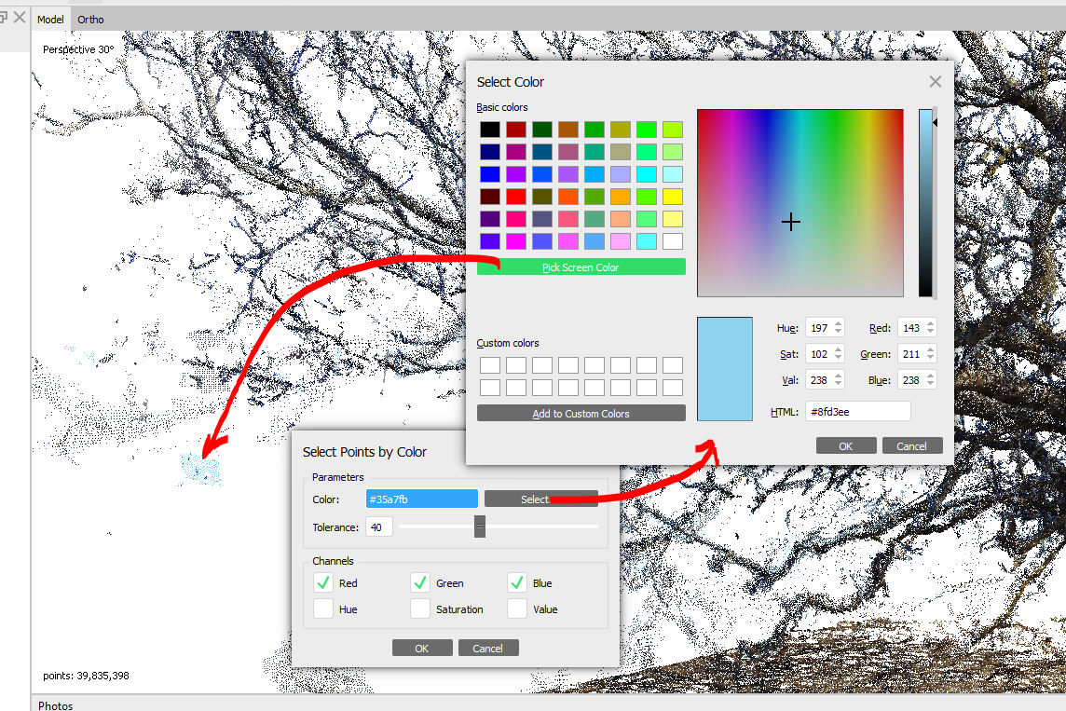The width and height of the screenshot is (1066, 711).
Task: Decrease the Green value with down arrow
Action: pyautogui.click(x=931, y=358)
